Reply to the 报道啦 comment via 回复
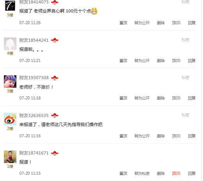203x181 pixels. tap(192, 60)
